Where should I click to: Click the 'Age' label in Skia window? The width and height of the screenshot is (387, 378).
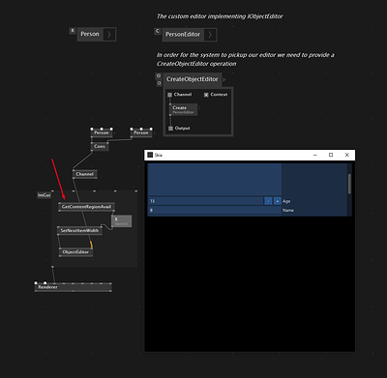point(286,201)
